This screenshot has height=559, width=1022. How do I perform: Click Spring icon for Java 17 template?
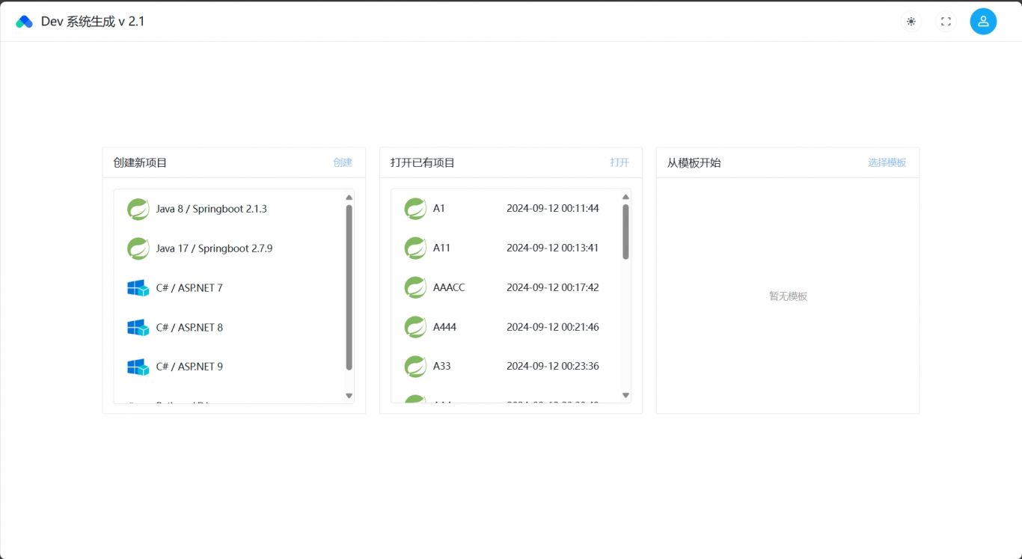click(138, 248)
